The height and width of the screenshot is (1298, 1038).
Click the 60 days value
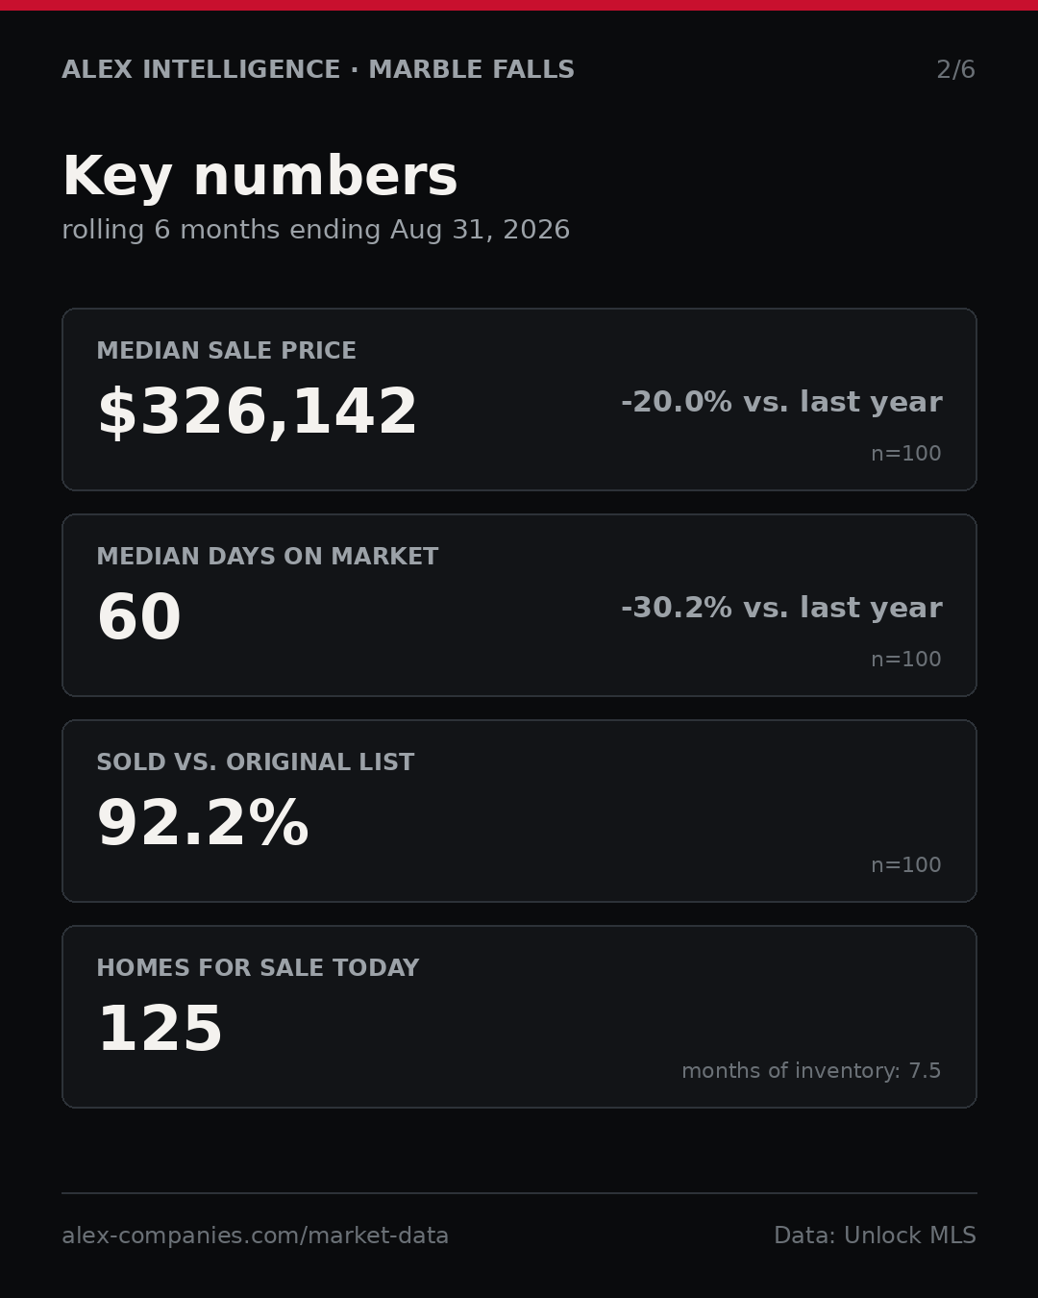(139, 618)
